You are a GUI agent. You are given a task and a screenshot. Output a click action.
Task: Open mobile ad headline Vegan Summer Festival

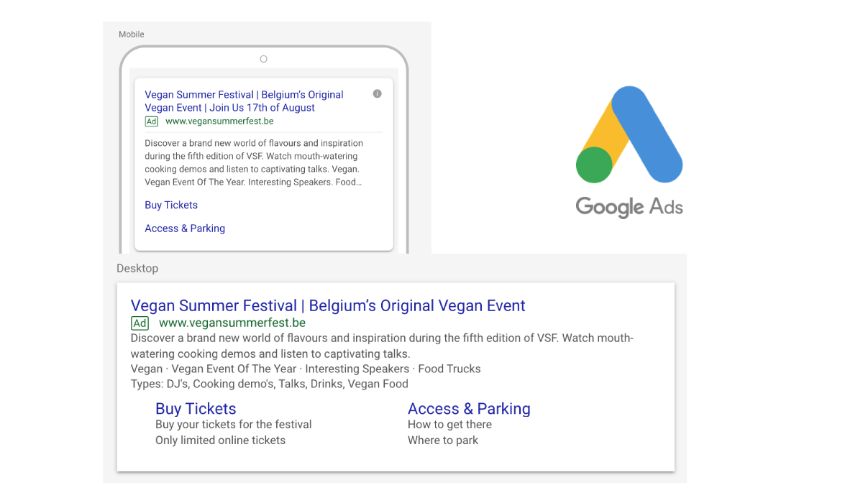click(x=244, y=101)
